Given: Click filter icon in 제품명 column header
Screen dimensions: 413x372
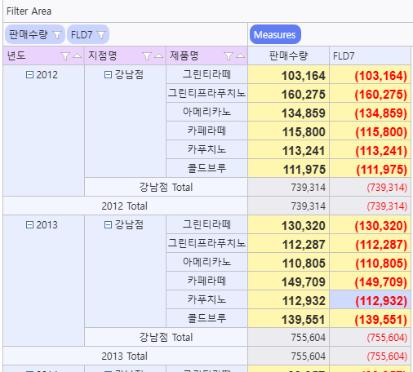Looking at the screenshot, I should [x=229, y=56].
